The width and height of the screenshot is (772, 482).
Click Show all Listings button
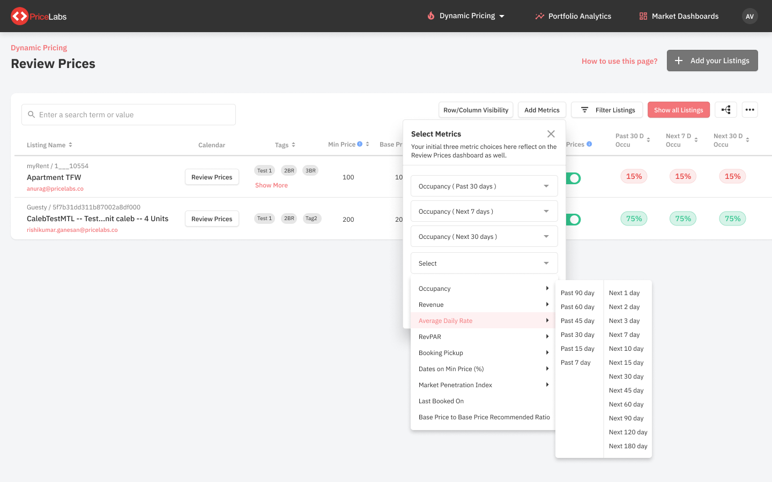point(679,110)
